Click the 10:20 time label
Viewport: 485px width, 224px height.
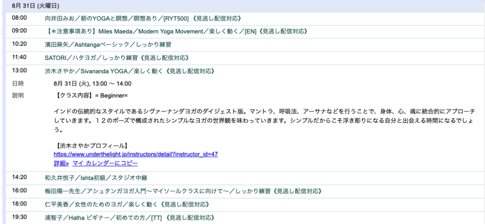click(19, 44)
